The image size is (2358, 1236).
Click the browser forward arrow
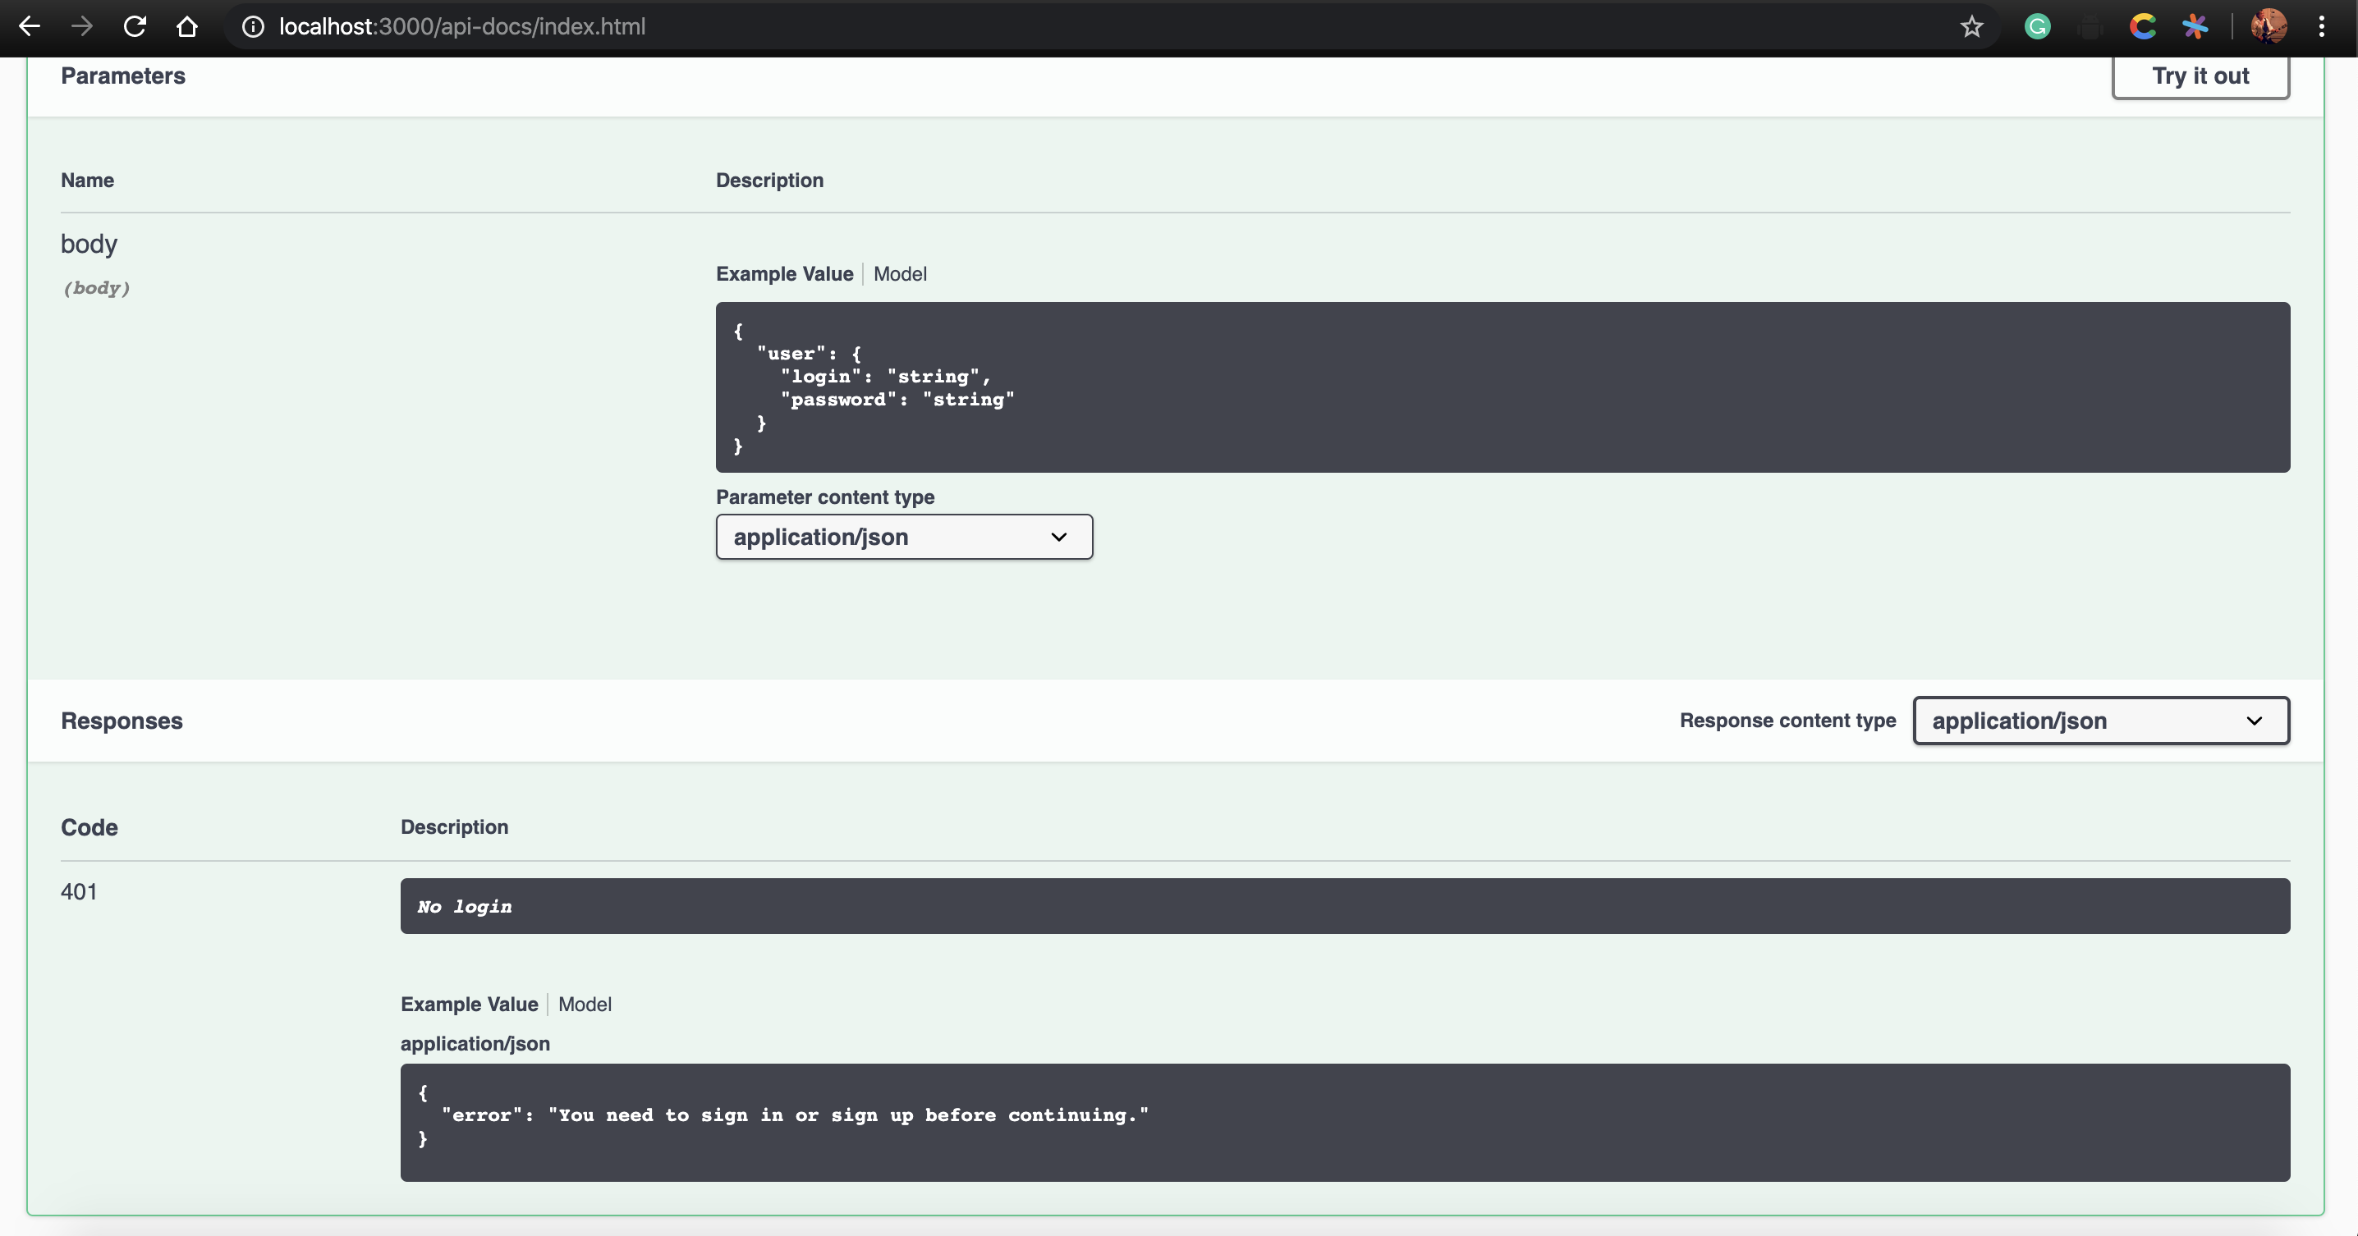82,26
